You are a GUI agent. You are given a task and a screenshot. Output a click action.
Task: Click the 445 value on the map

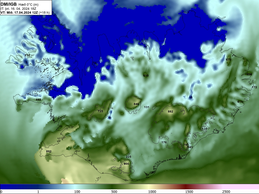[x=38, y=100]
